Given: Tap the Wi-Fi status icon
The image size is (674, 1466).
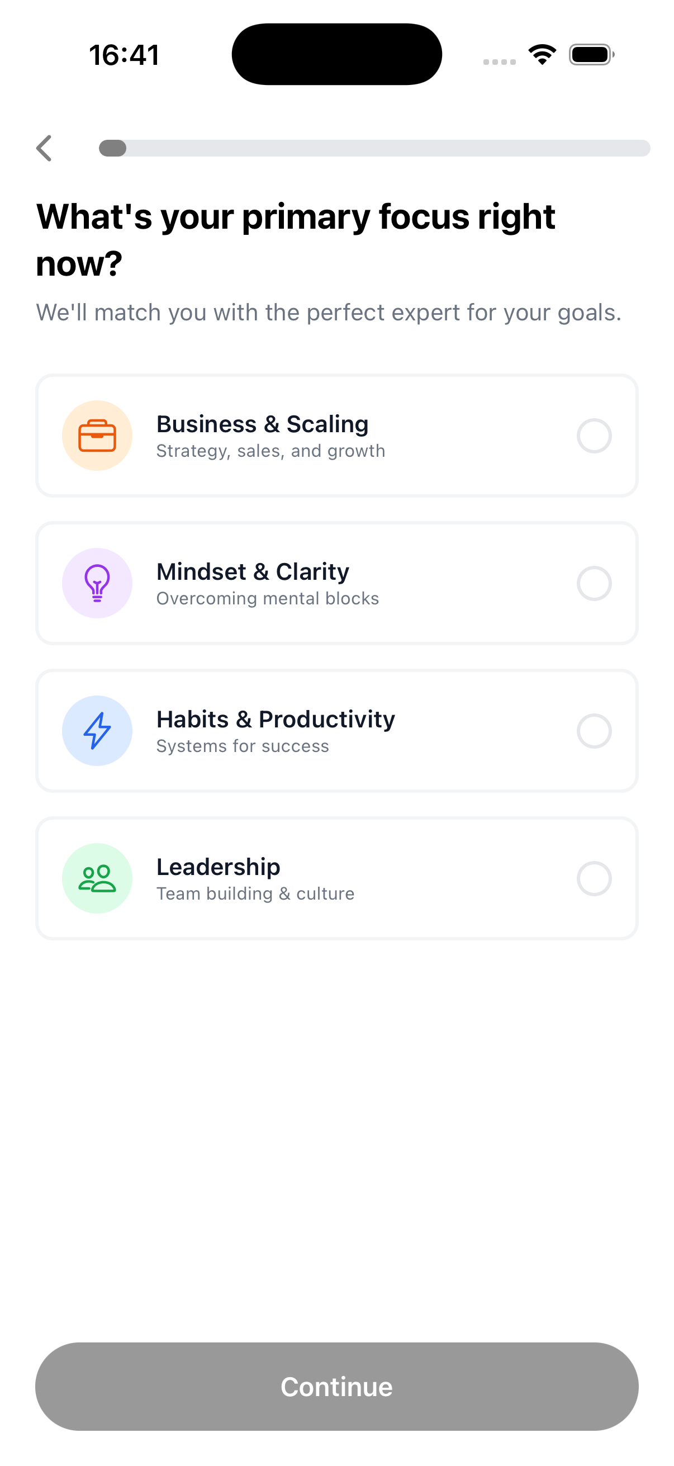Looking at the screenshot, I should (542, 55).
